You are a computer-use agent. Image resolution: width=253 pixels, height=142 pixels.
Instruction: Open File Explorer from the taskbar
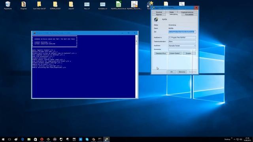(29, 139)
